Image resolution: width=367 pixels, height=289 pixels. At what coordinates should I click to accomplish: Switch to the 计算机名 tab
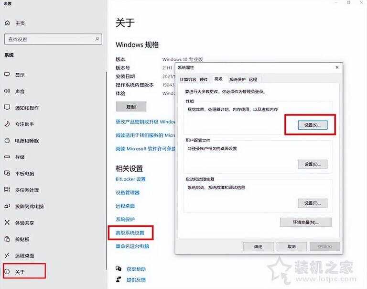click(x=188, y=79)
